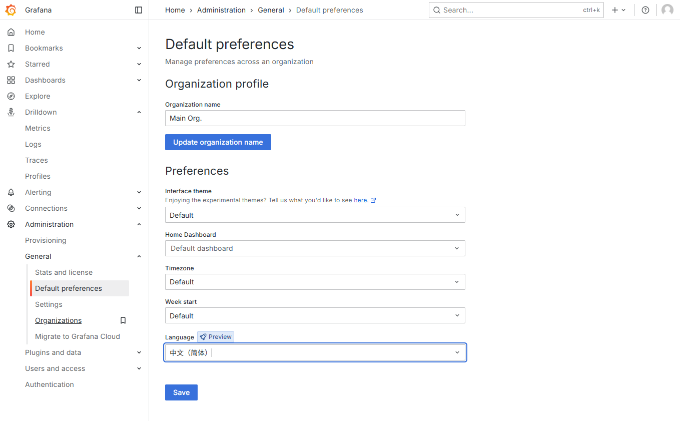The width and height of the screenshot is (680, 421).
Task: Expand the Starred section chevron
Action: (139, 64)
